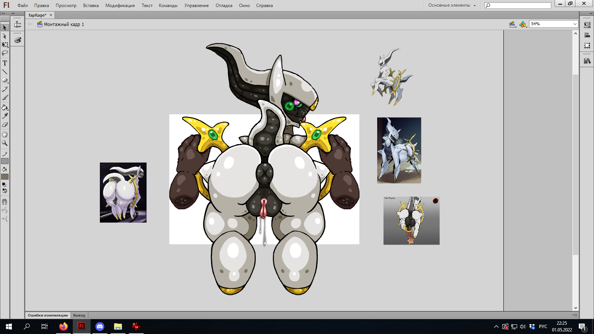
Task: Open the Модификация menu
Action: (x=120, y=6)
